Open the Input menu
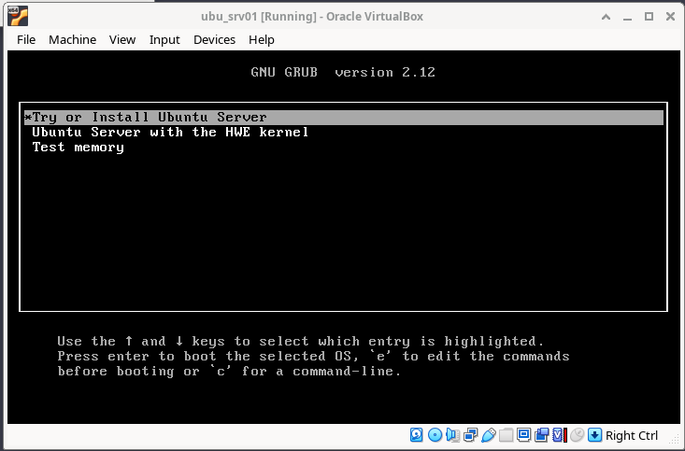This screenshot has height=451, width=685. [164, 39]
